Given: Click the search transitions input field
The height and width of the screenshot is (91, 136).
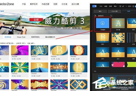Looking at the screenshot, I should (x=104, y=16).
